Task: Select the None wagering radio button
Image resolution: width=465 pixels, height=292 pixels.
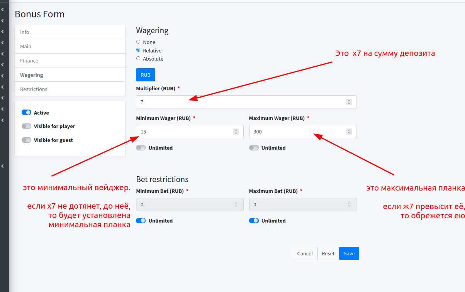Action: pyautogui.click(x=138, y=42)
